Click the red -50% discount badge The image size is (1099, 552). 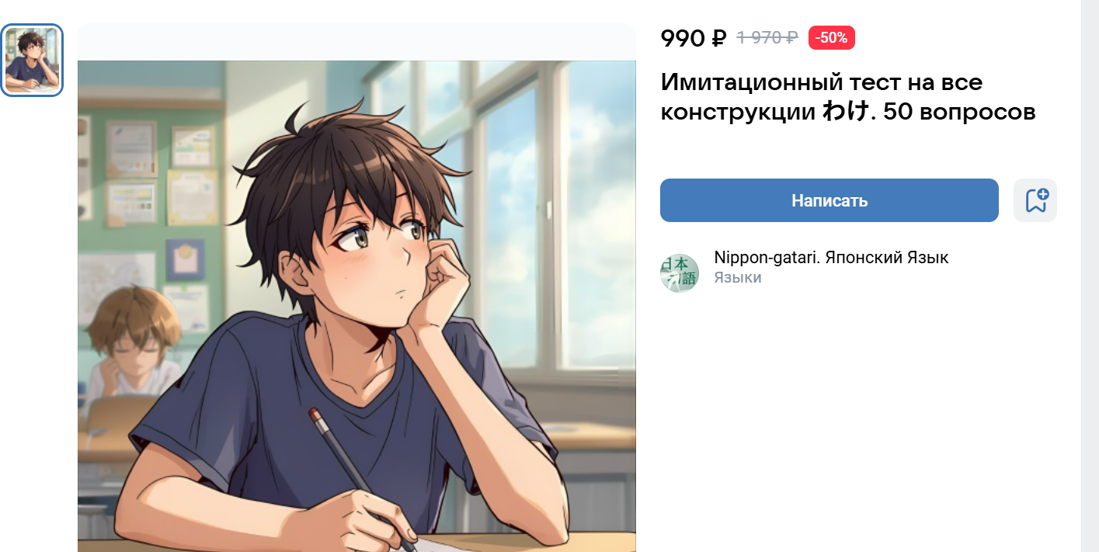click(x=832, y=37)
